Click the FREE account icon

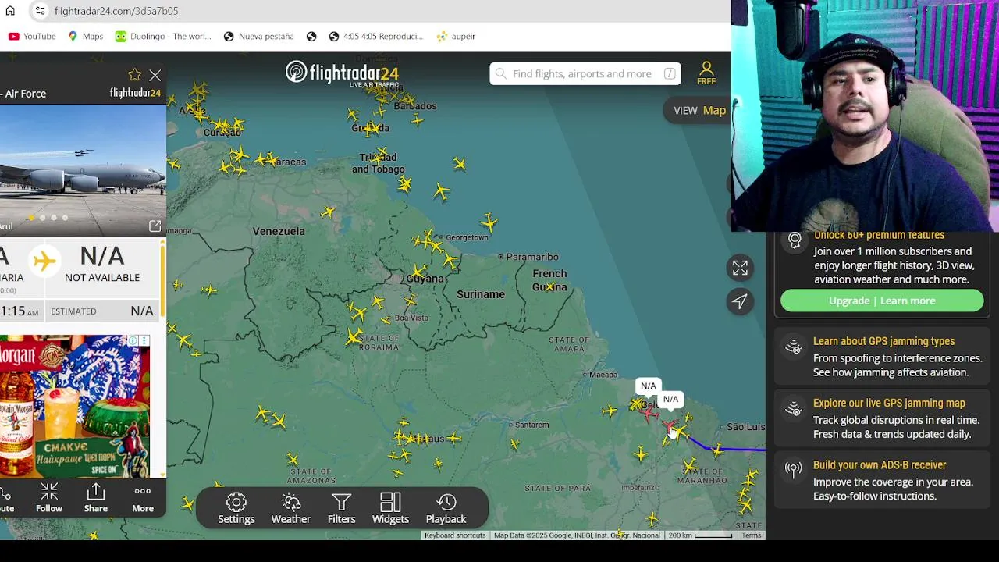pyautogui.click(x=706, y=73)
